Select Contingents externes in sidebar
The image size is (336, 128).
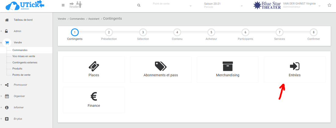click(x=25, y=63)
